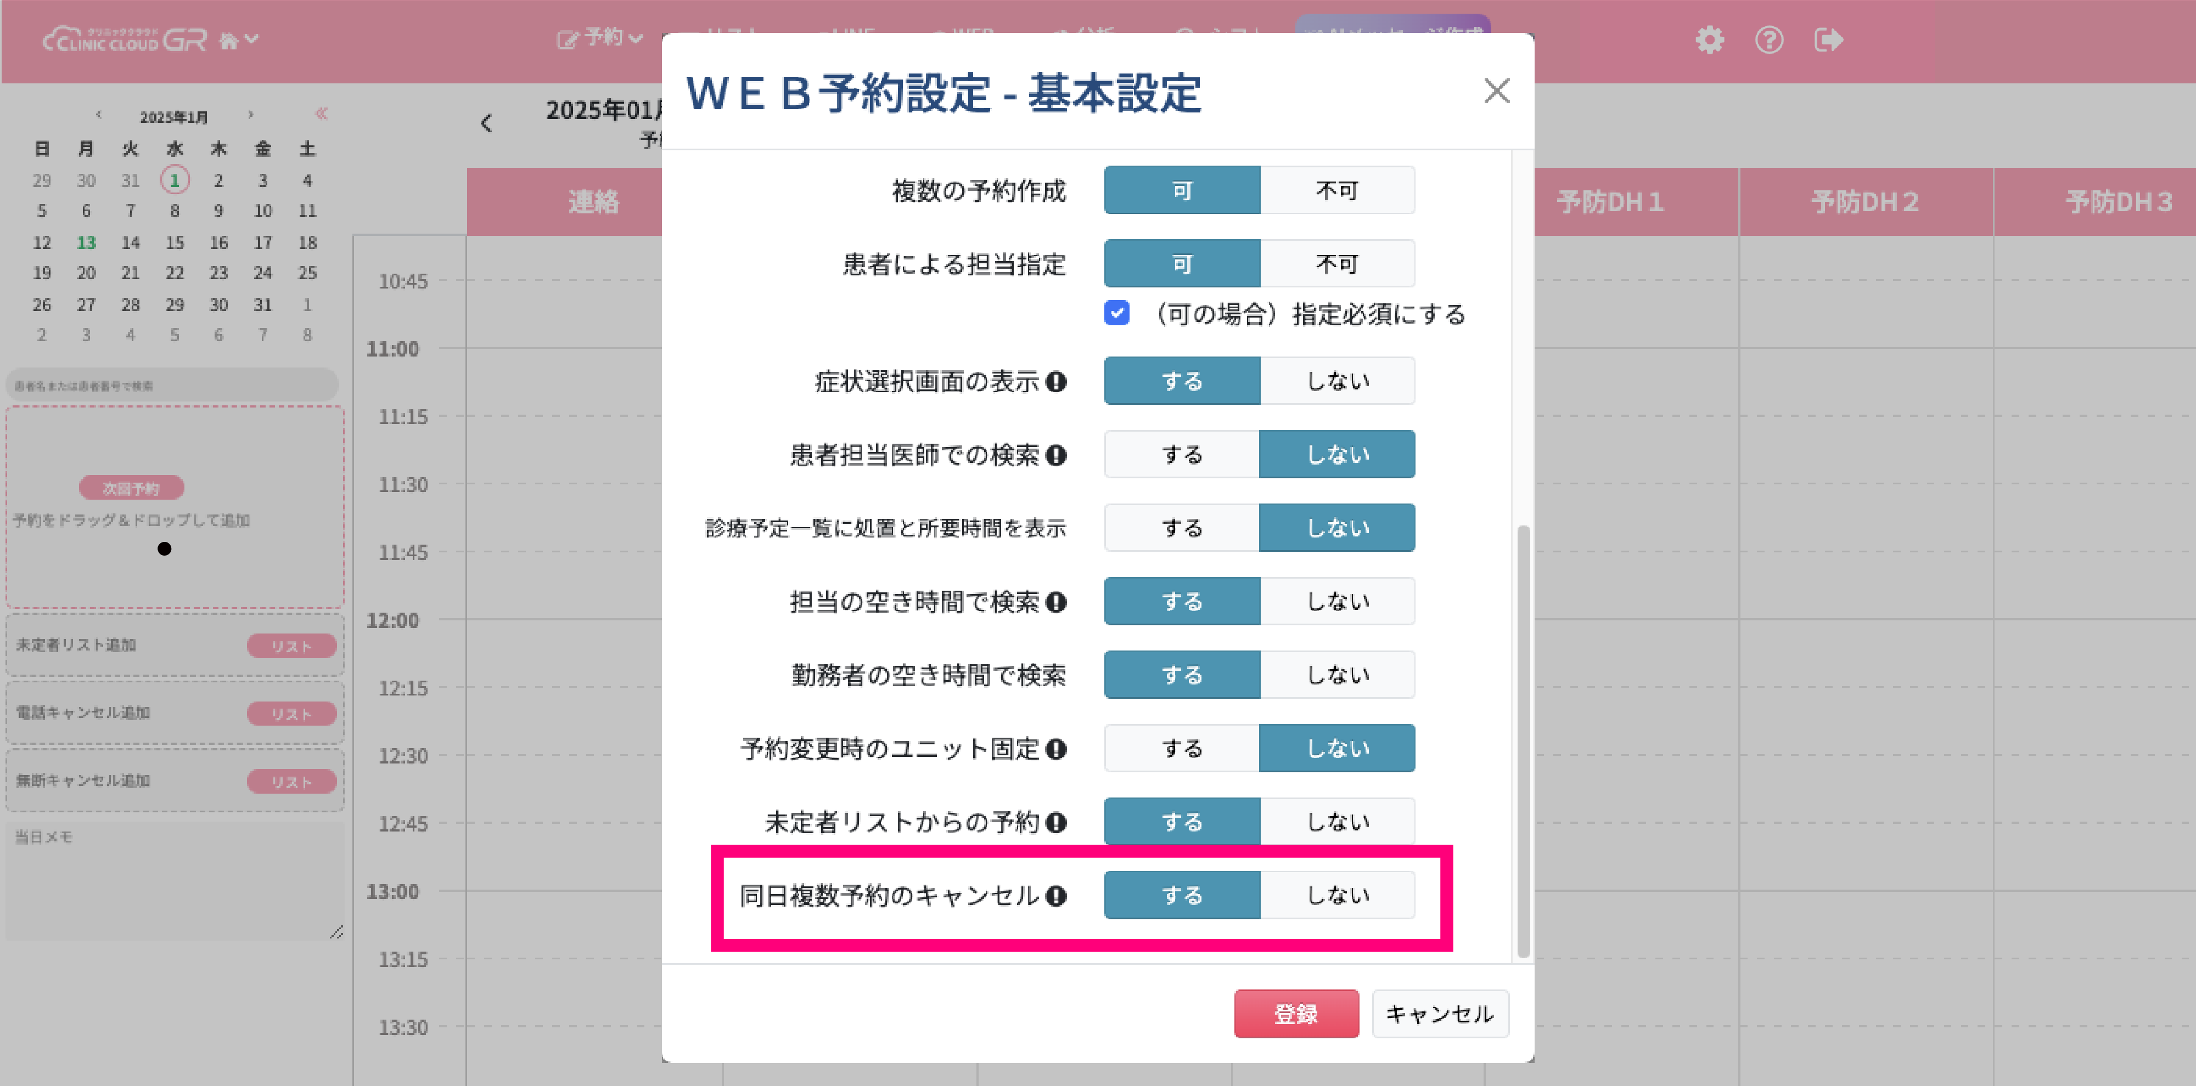Click the 登録 button
Screen dimensions: 2196x1086
pyautogui.click(x=1296, y=1014)
